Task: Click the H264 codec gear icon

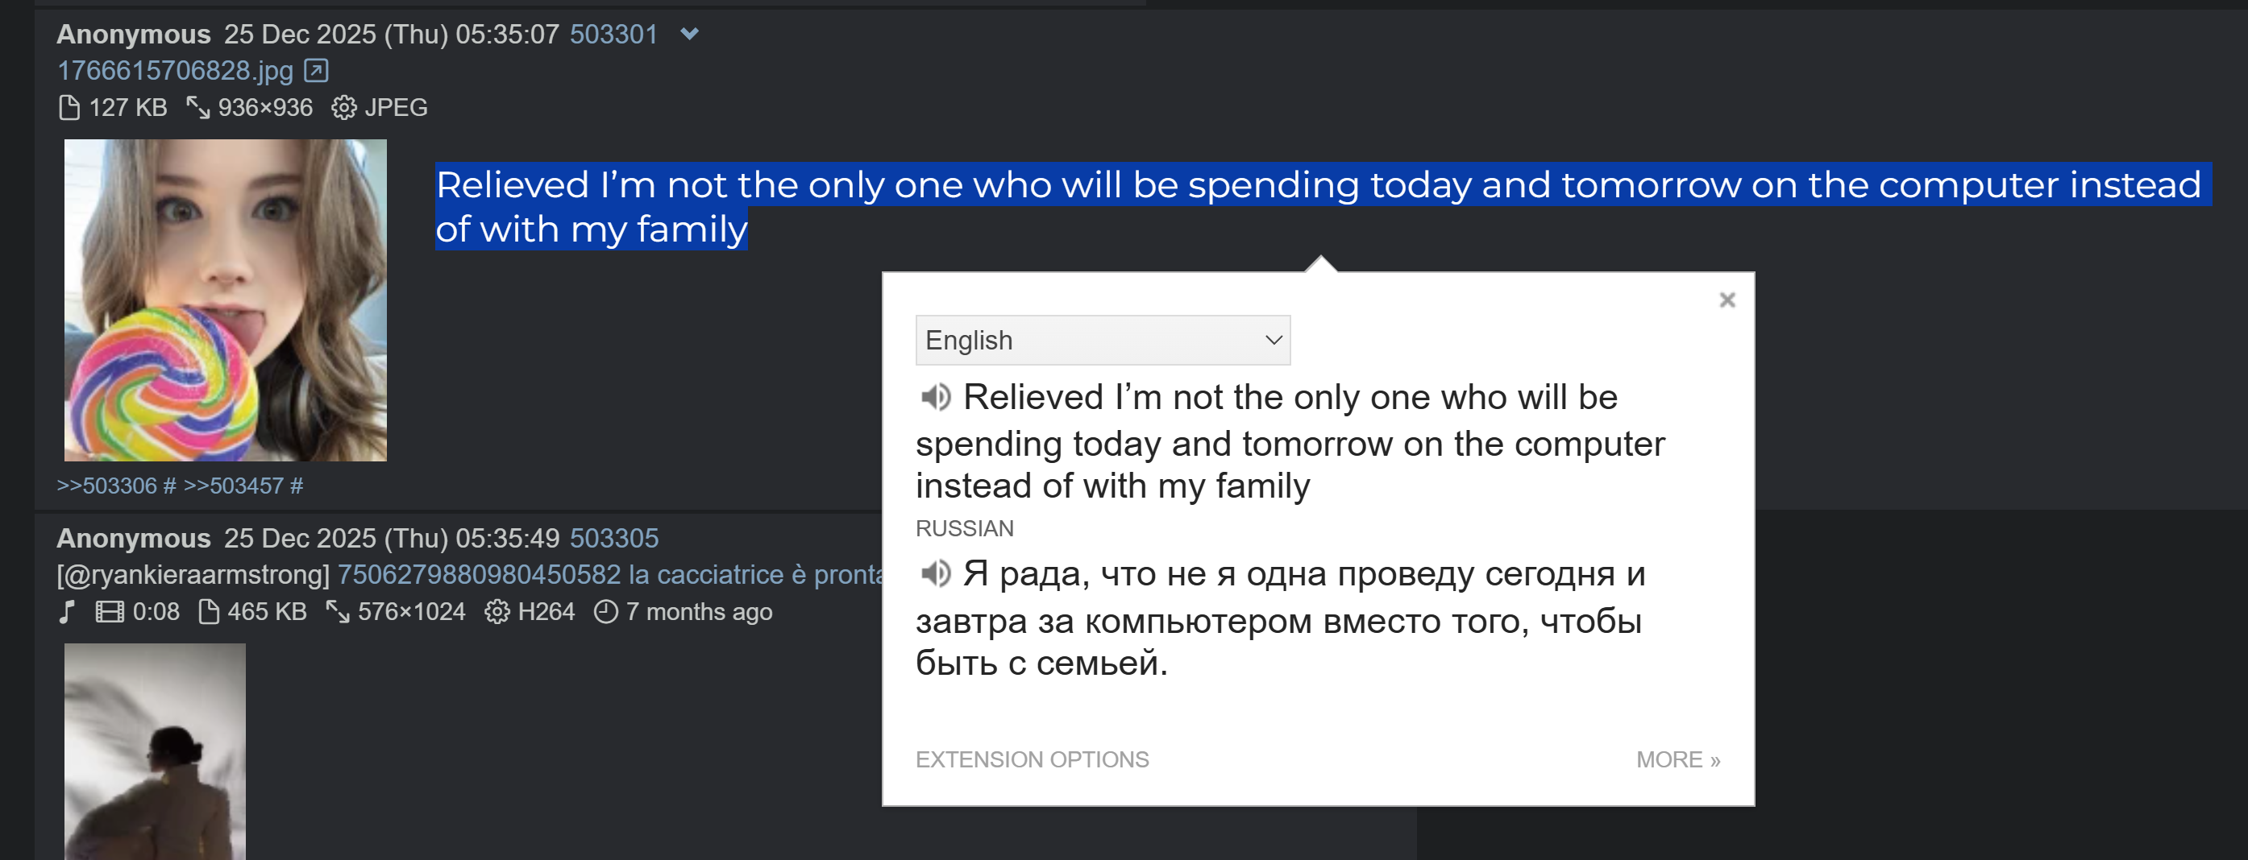Action: pyautogui.click(x=497, y=612)
